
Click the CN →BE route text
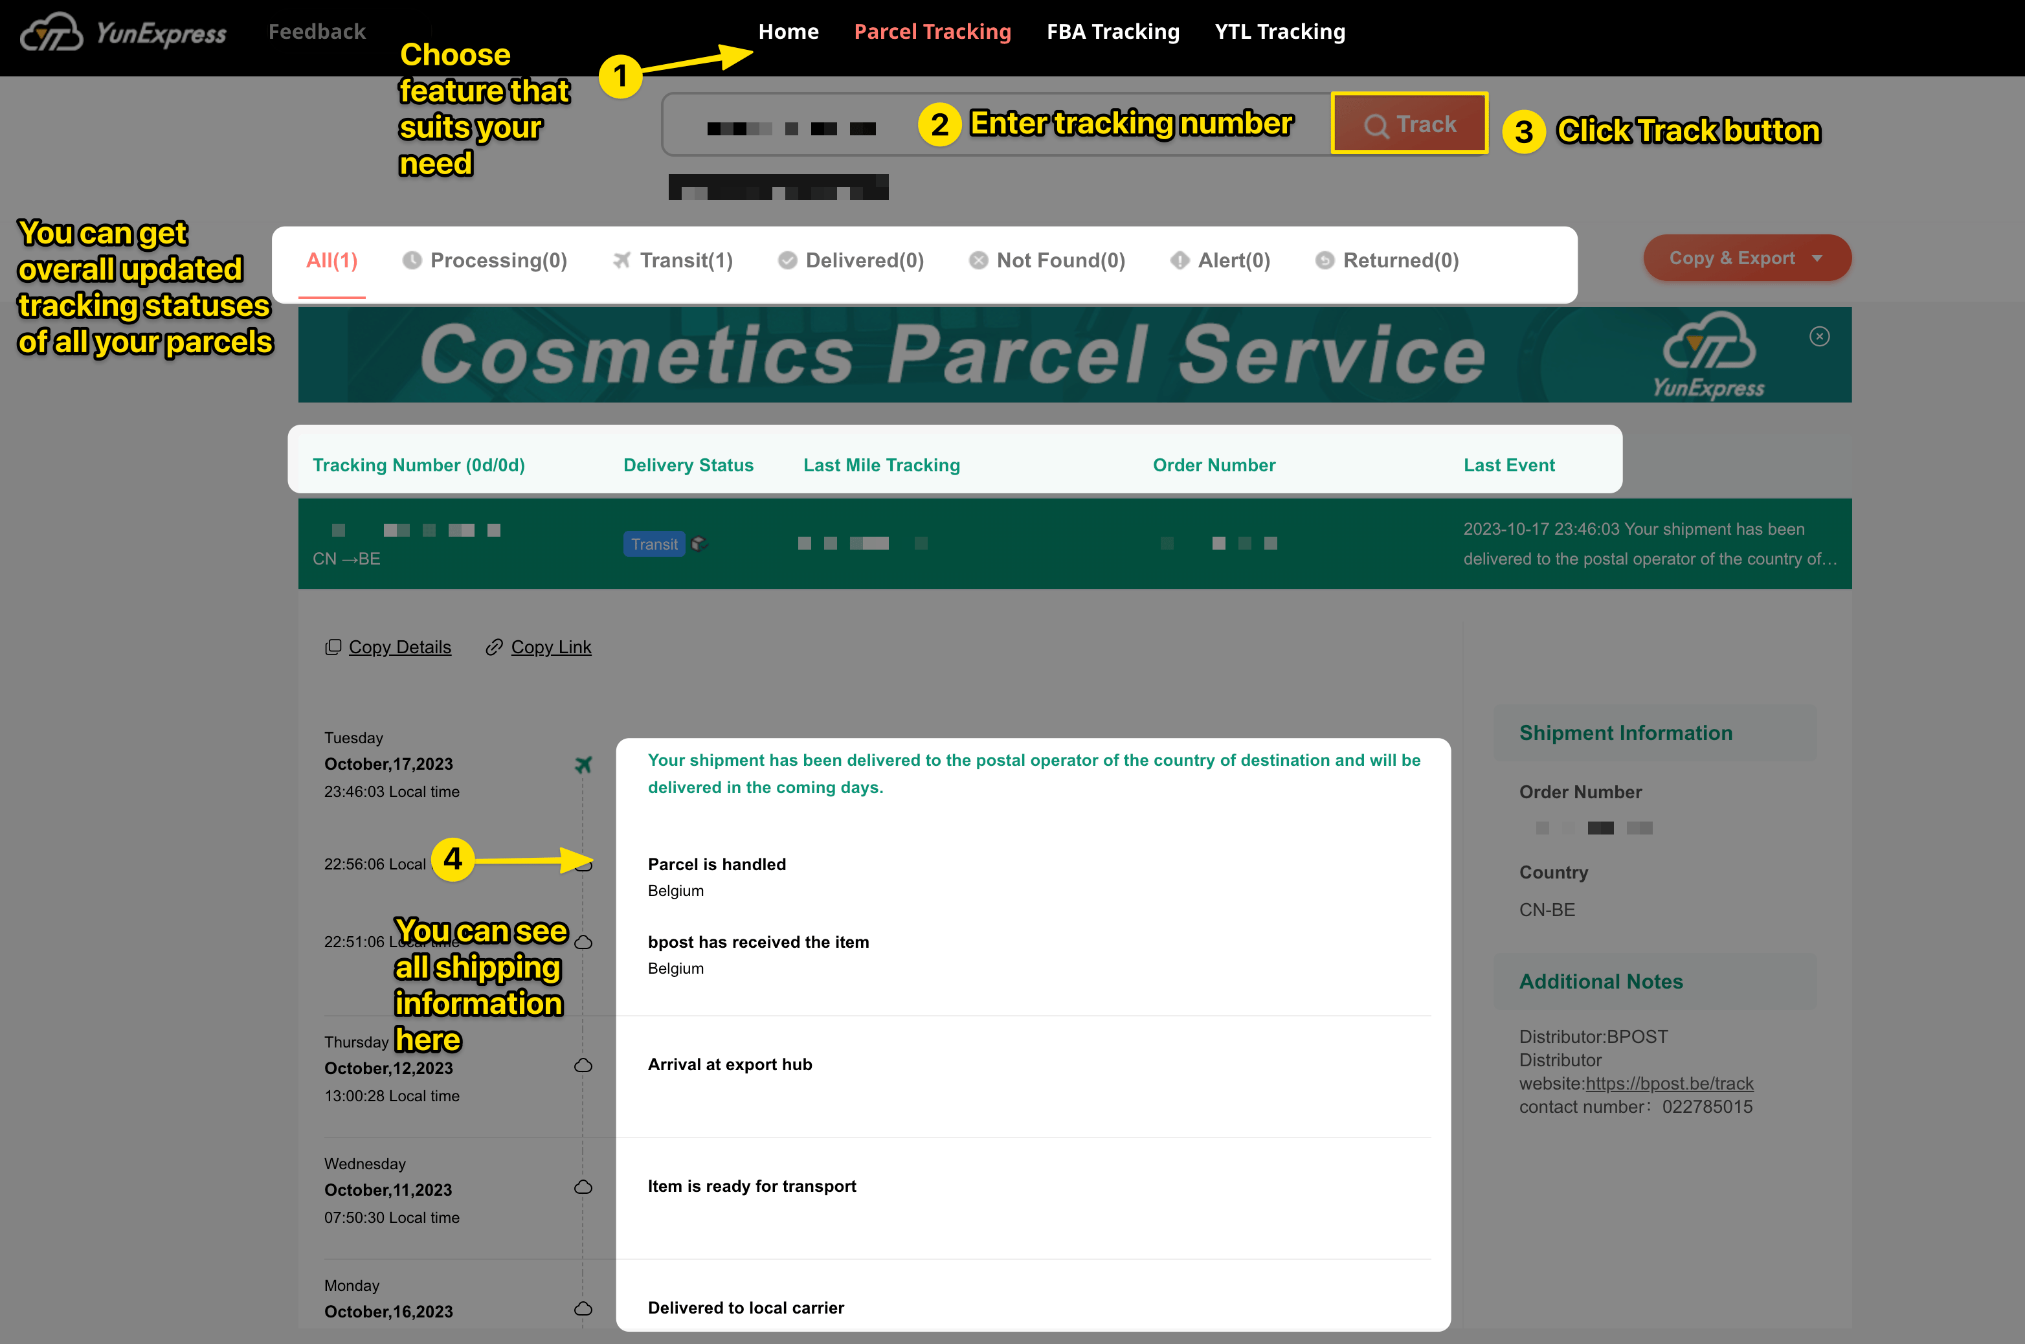(x=346, y=559)
